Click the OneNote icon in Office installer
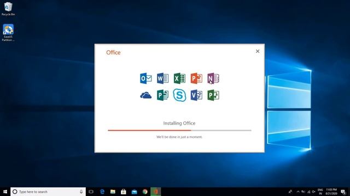 213,78
